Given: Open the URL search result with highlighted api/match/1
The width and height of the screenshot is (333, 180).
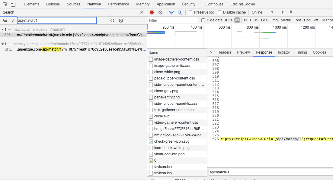Looking at the screenshot, I should click(x=73, y=49).
